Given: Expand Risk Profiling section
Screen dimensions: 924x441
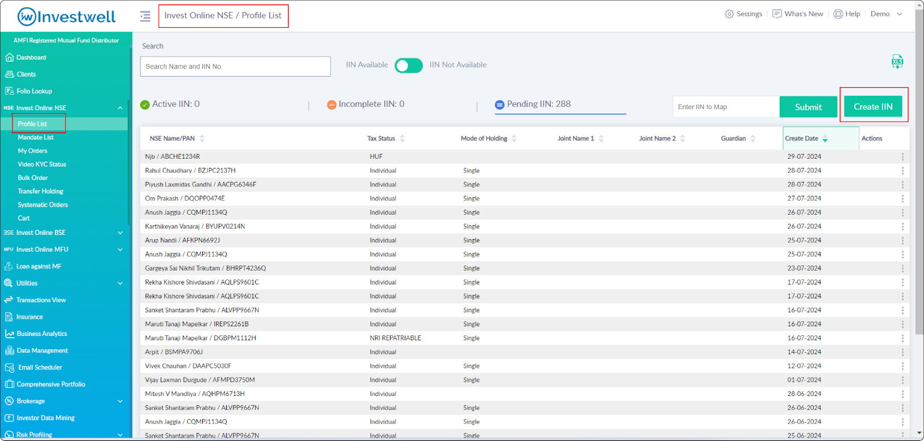Looking at the screenshot, I should point(120,435).
